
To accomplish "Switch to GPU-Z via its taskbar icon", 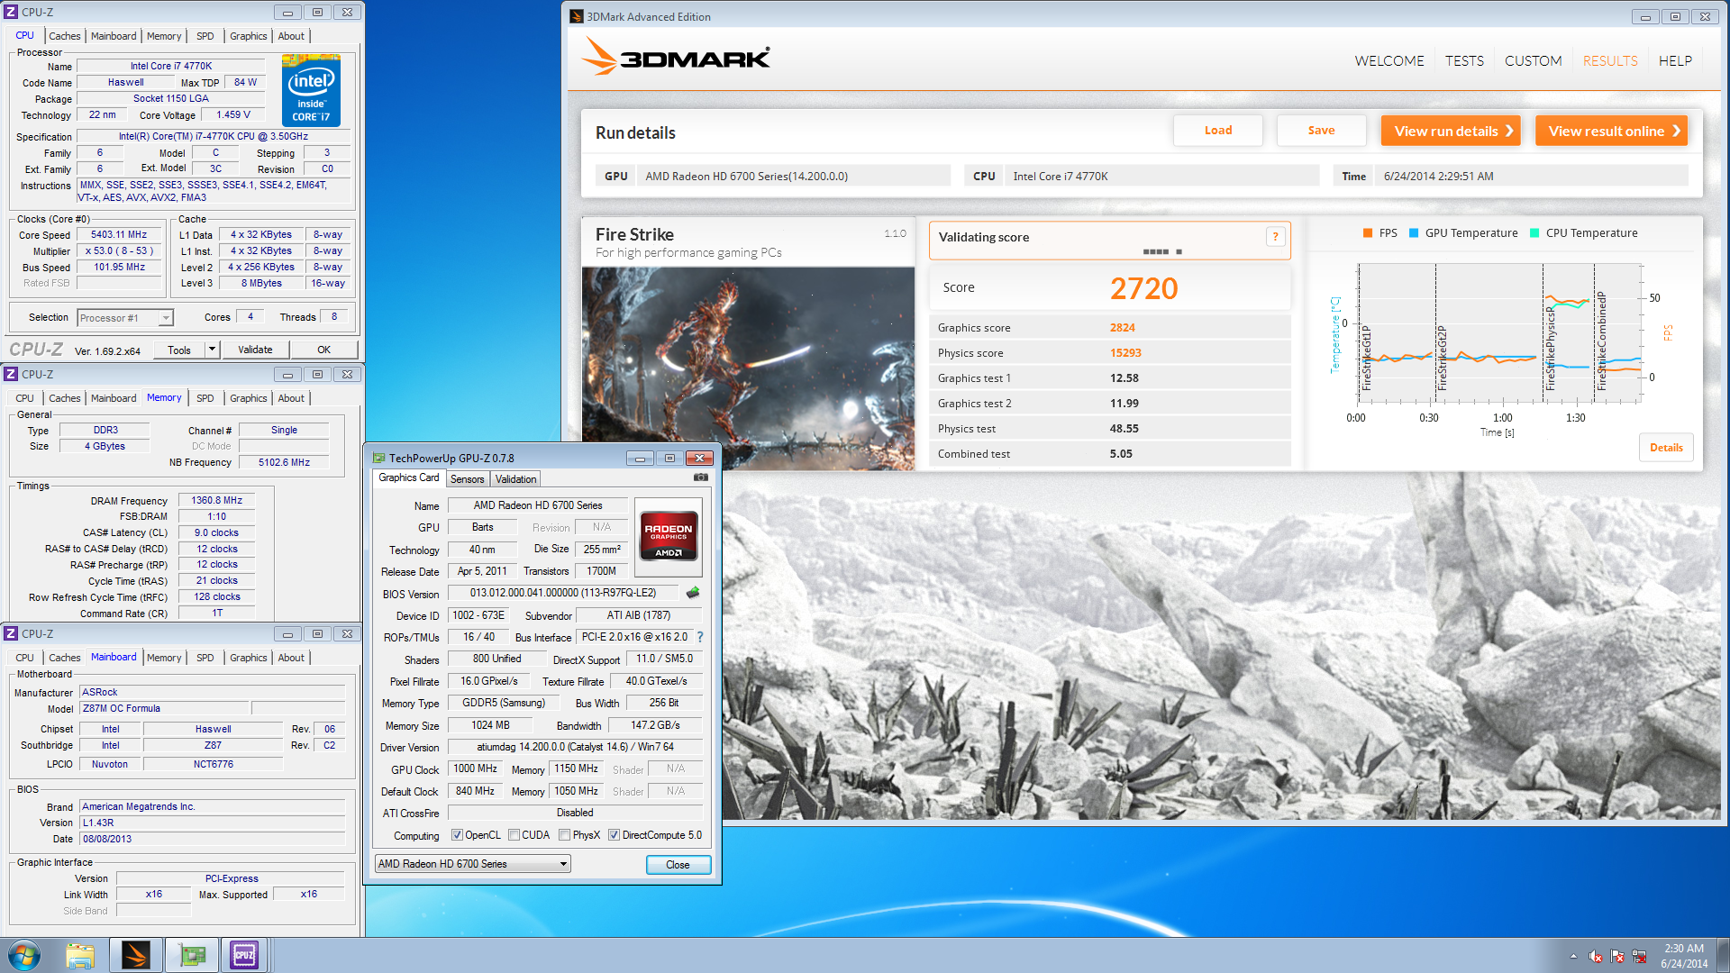I will 191,955.
